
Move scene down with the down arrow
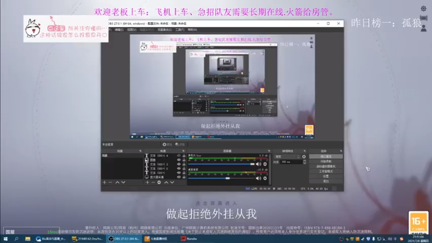pos(123,182)
